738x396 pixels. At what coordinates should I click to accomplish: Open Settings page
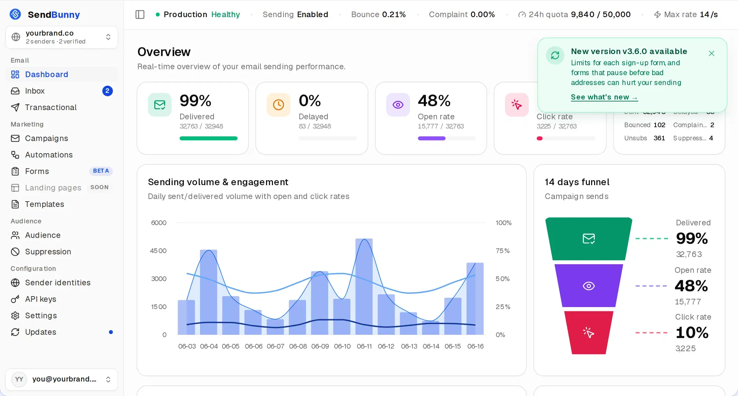click(62, 316)
